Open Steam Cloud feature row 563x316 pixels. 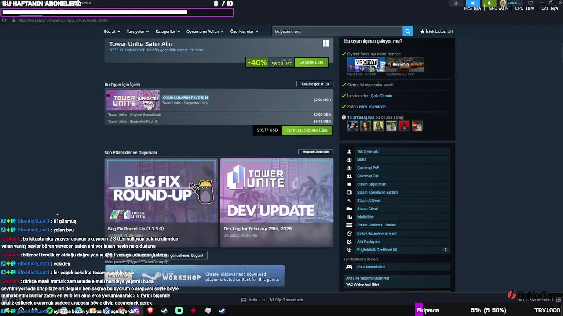tap(398, 209)
